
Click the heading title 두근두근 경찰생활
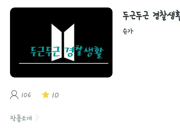[x=151, y=16]
